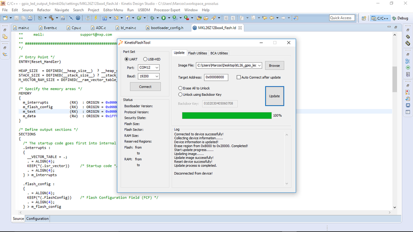413x232 pixels.
Task: Select the USB-HID radio button
Action: 145,59
